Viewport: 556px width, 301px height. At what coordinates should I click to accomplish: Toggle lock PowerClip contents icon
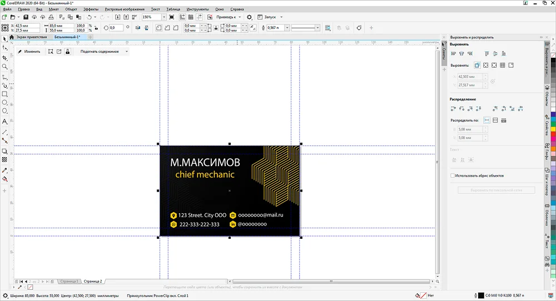pyautogui.click(x=67, y=51)
